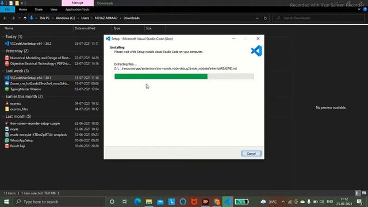The image size is (368, 207).
Task: Click the Manage contextual tab
Action: [x=78, y=3]
